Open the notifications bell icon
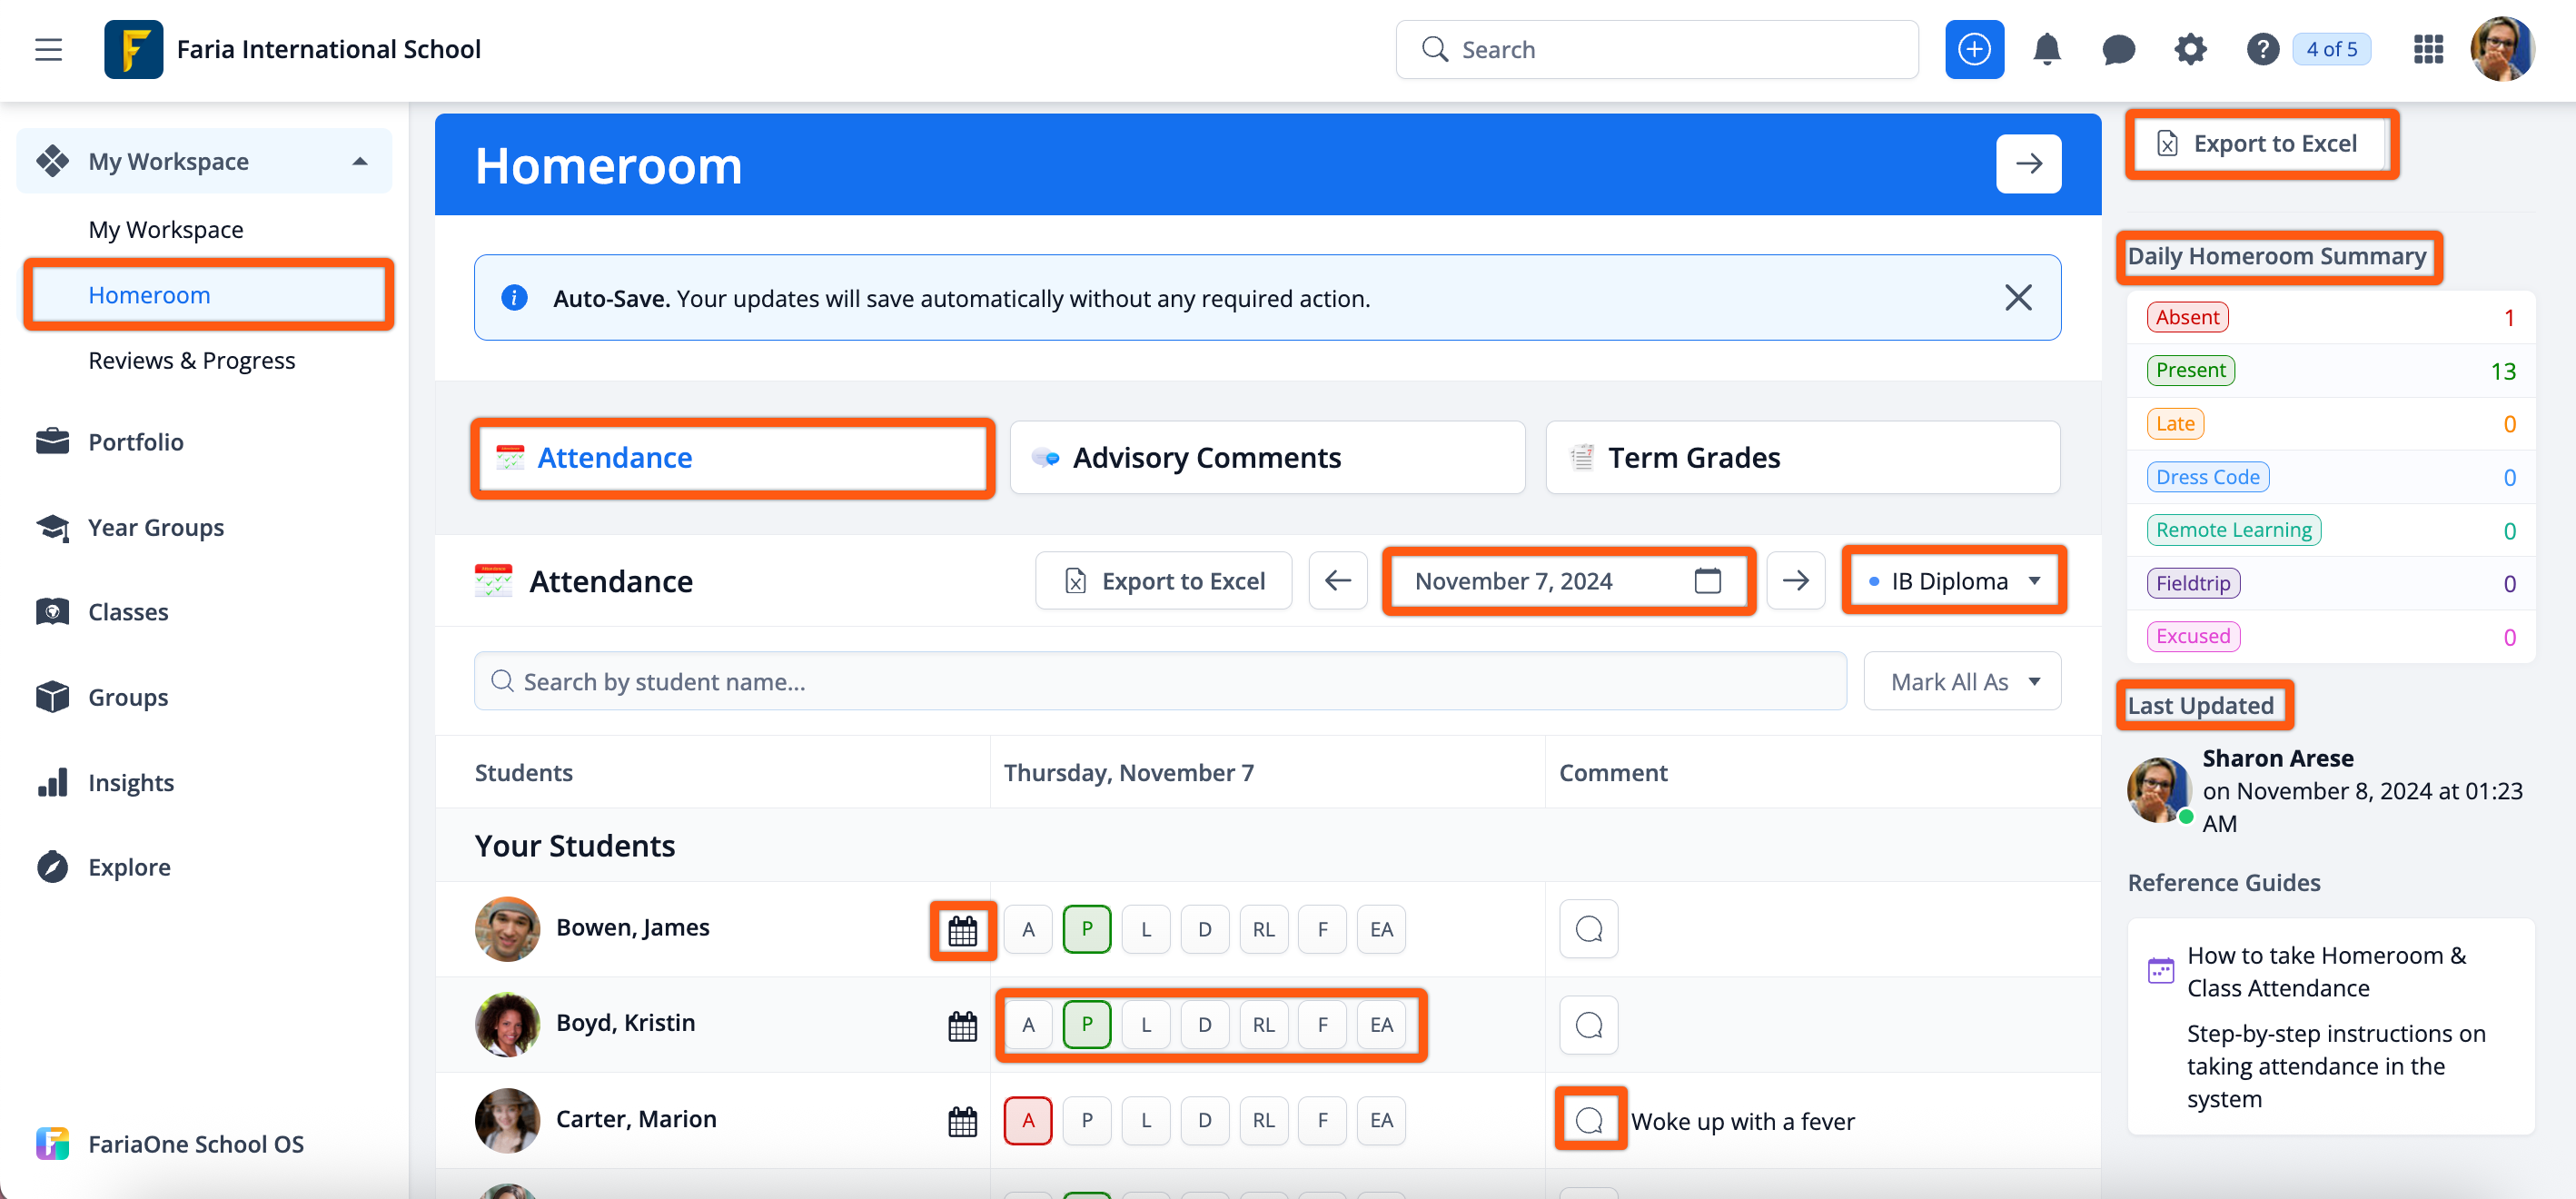This screenshot has width=2576, height=1199. pyautogui.click(x=2046, y=49)
